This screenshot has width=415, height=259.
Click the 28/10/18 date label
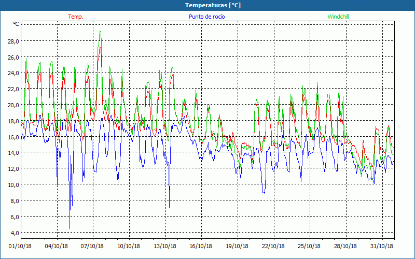pyautogui.click(x=345, y=247)
